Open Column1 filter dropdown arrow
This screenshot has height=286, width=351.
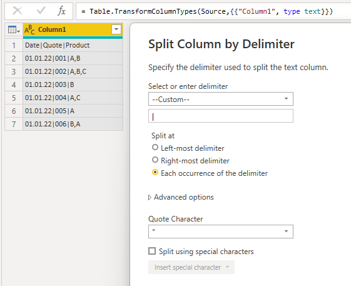click(x=116, y=29)
